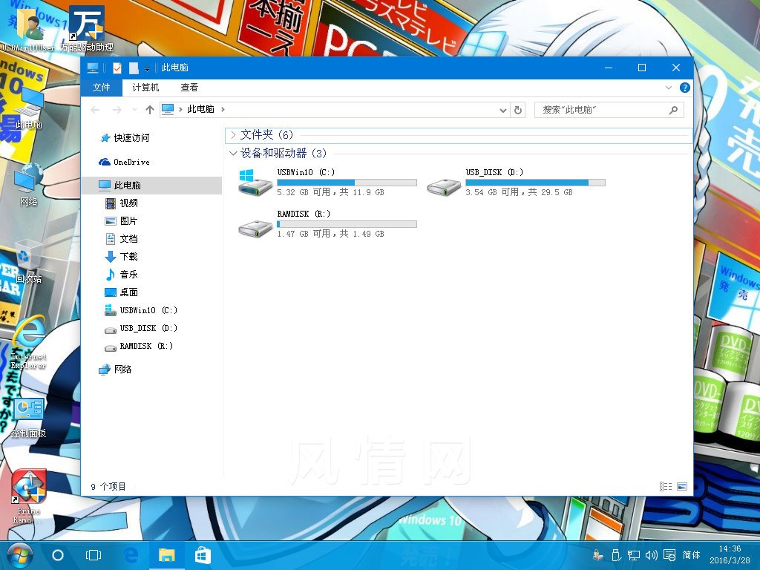
Task: Switch to details view in status bar
Action: (x=666, y=486)
